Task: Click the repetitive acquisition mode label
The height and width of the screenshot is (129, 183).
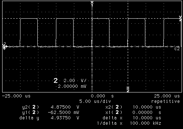Action: click(x=165, y=101)
